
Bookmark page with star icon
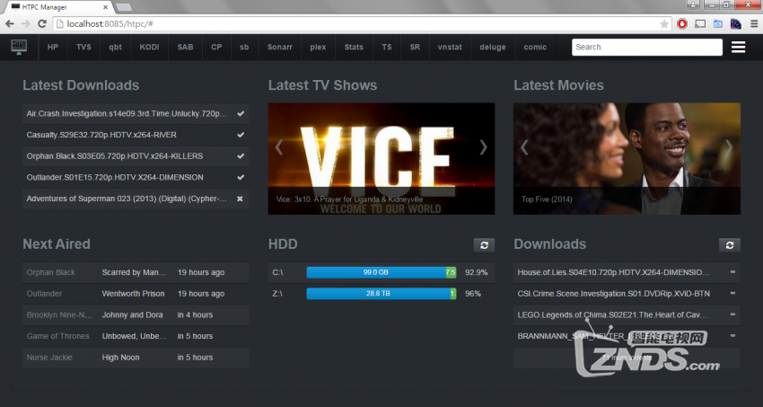pos(663,24)
